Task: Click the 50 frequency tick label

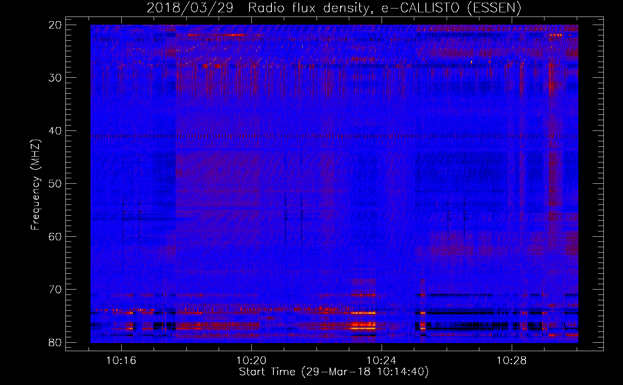Action: [55, 184]
